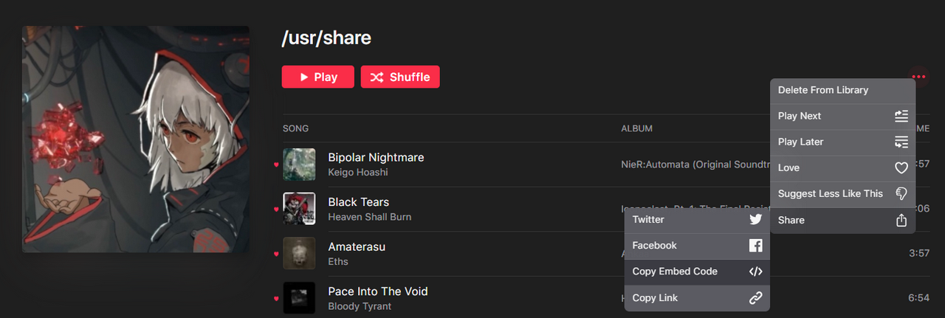Choose Suggest Less Like This

tap(830, 194)
